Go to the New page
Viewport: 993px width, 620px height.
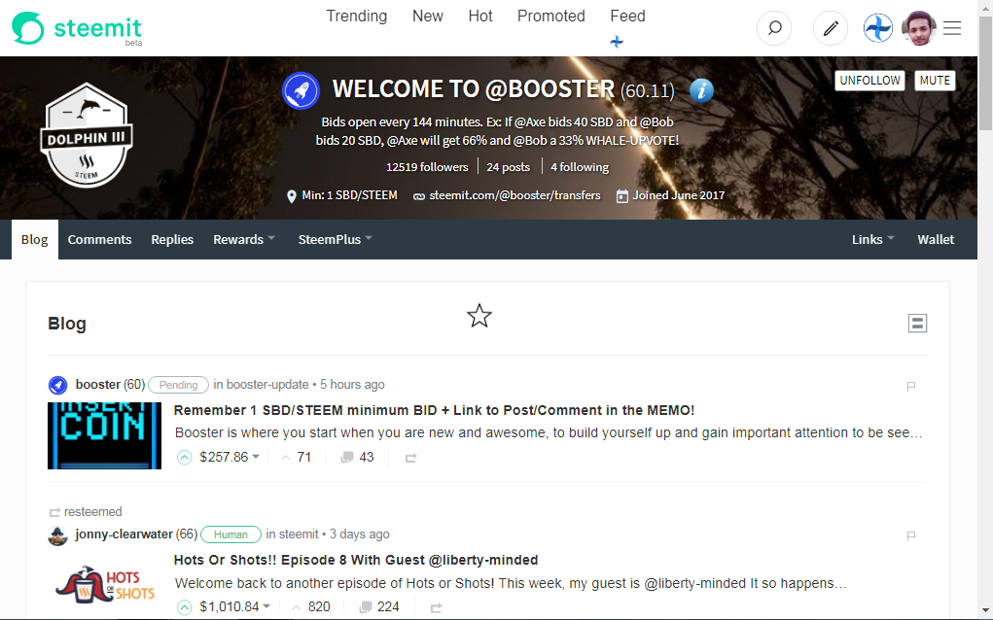pos(428,16)
